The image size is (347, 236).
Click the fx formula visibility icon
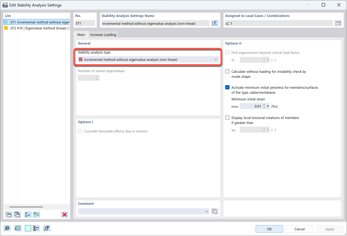(47, 228)
